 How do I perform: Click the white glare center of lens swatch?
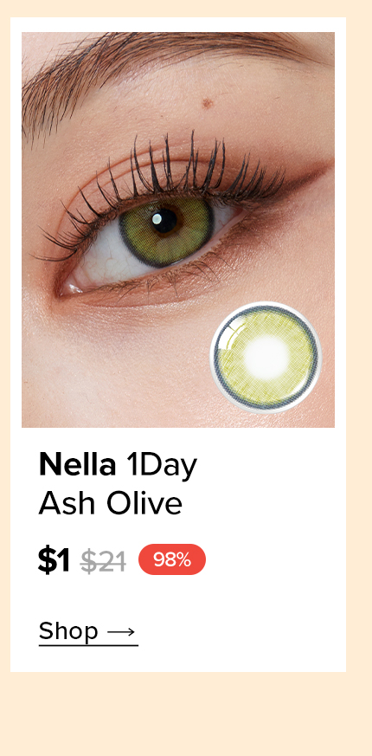pyautogui.click(x=266, y=359)
